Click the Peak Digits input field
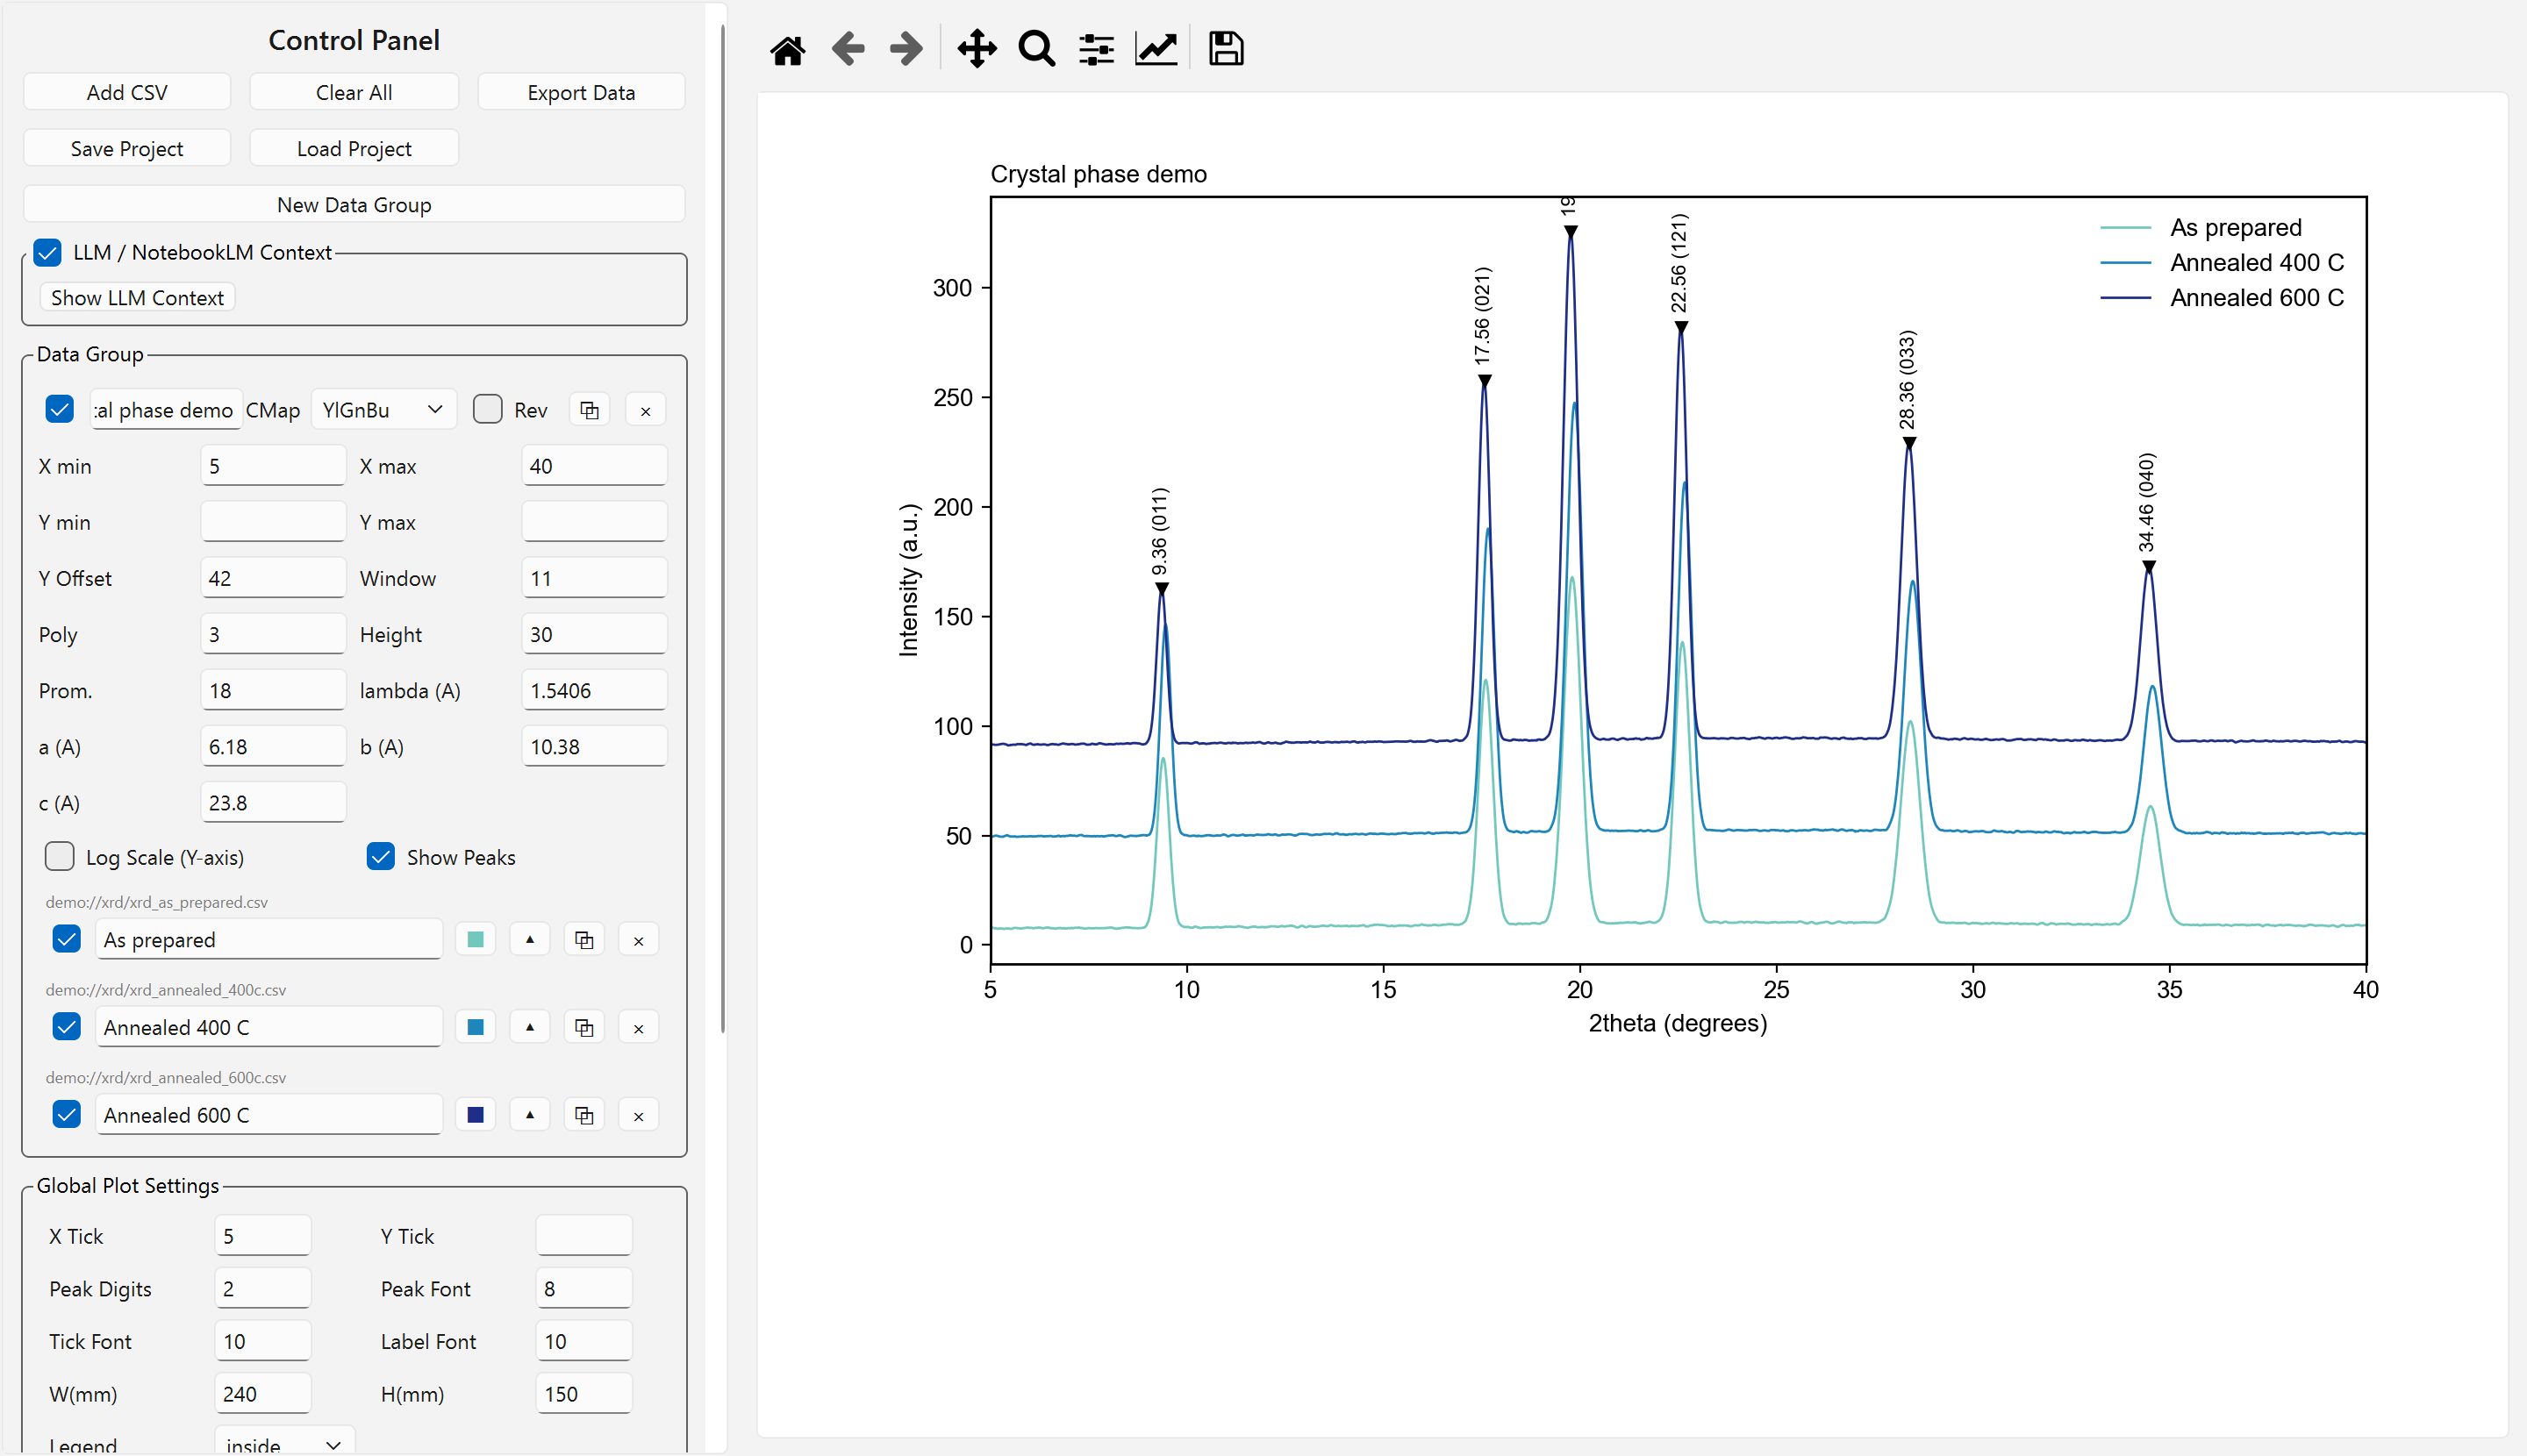2527x1456 pixels. pyautogui.click(x=263, y=1289)
